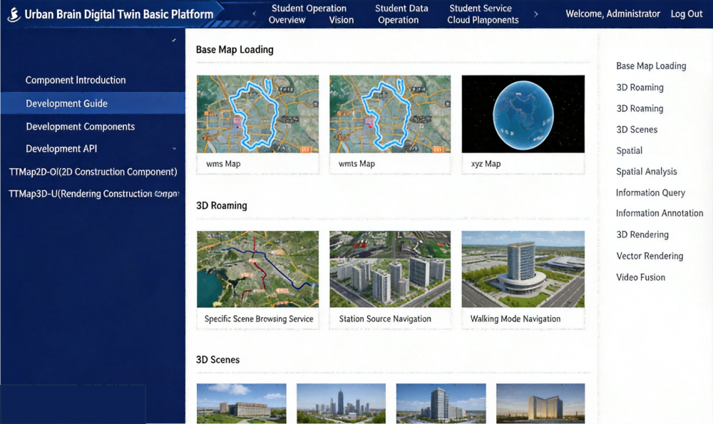The image size is (713, 424).
Task: Click the right arrow in the top navigation
Action: [x=536, y=14]
